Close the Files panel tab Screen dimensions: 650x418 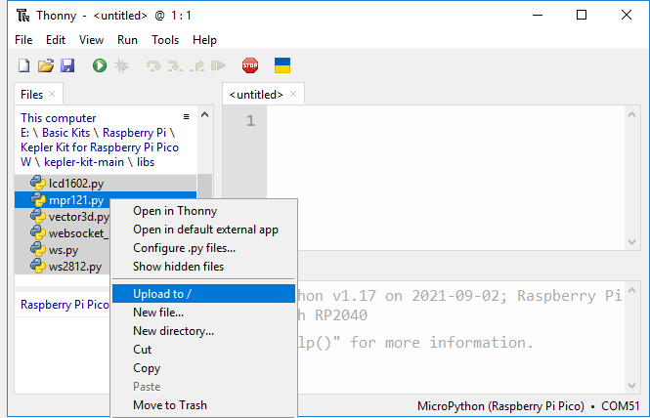(x=52, y=94)
